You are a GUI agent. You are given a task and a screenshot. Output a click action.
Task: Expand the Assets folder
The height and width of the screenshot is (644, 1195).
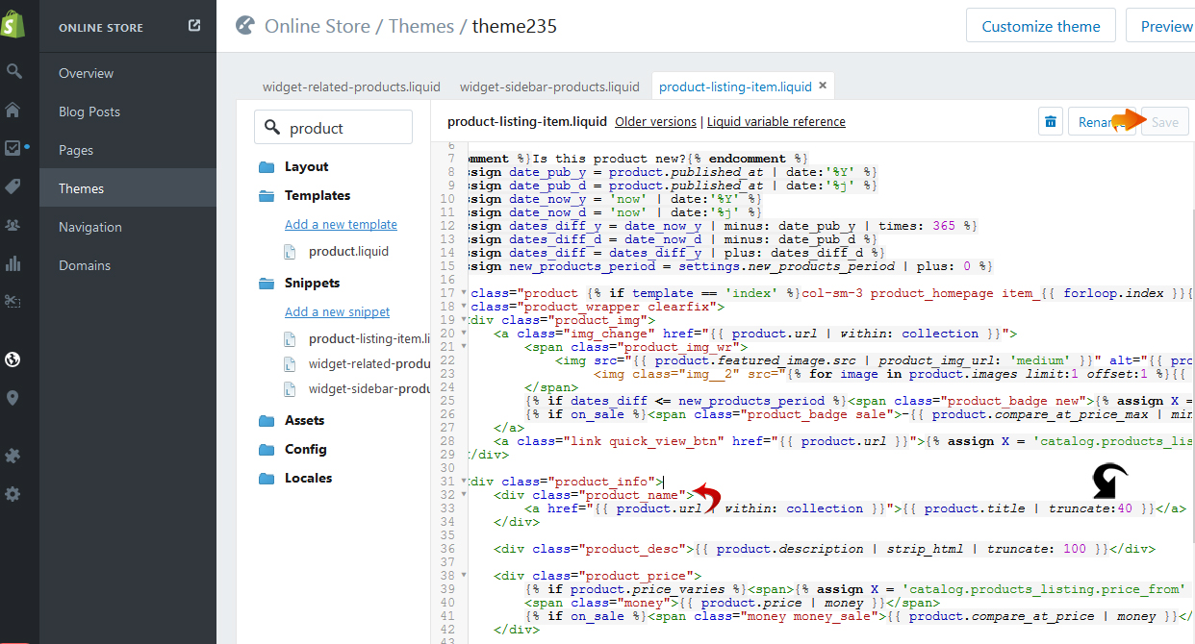tap(267, 421)
